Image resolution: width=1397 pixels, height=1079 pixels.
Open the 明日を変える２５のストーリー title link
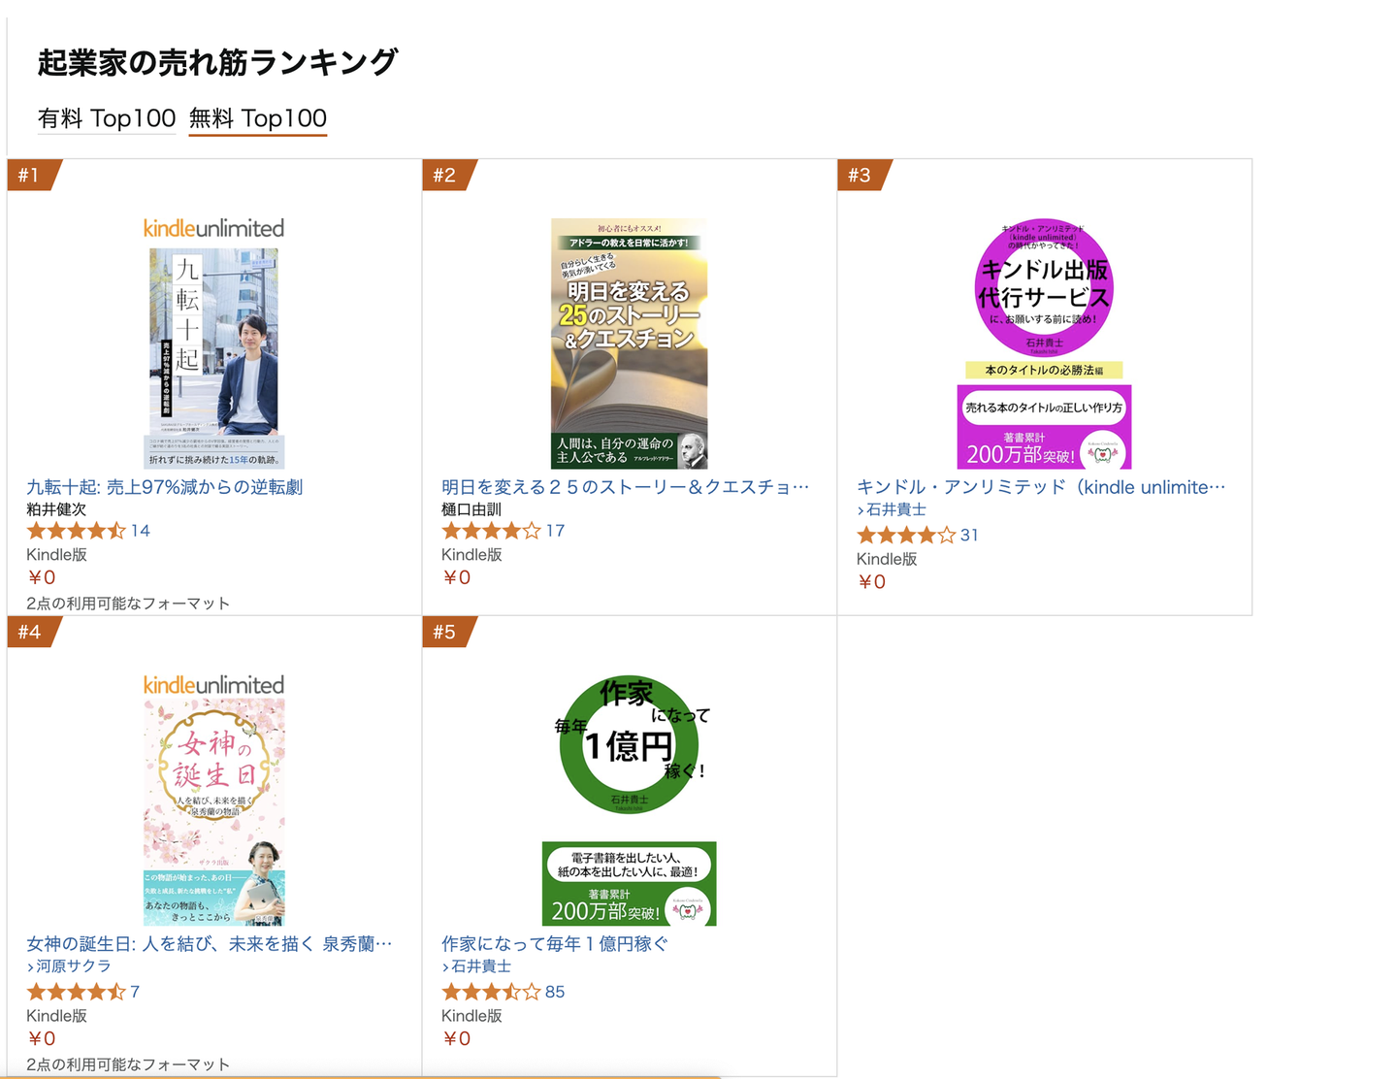[x=625, y=487]
